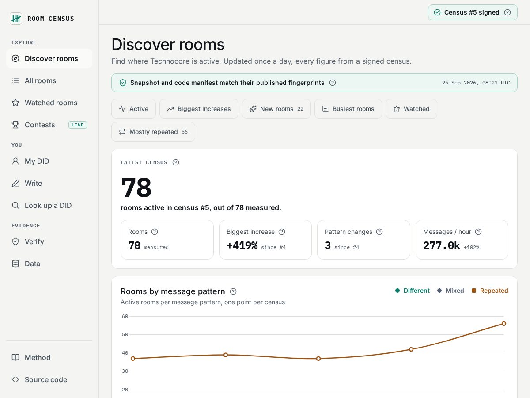Open the help icon beside Census #5 signed
This screenshot has width=530, height=398.
tap(507, 12)
